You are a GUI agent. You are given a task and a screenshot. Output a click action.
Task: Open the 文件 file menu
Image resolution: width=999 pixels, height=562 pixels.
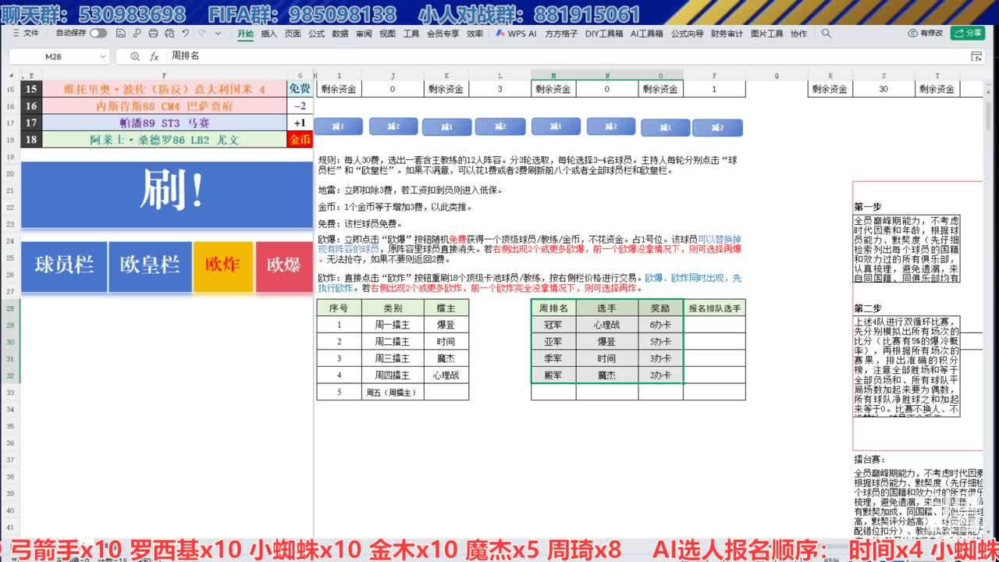point(26,34)
